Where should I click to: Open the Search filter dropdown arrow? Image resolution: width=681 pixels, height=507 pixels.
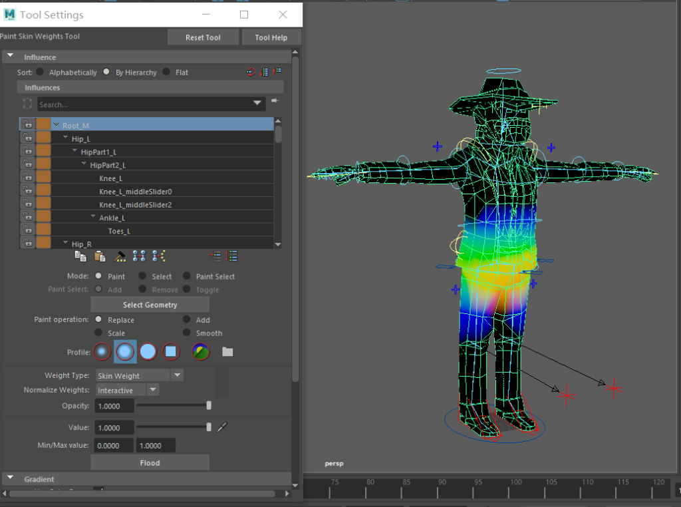pyautogui.click(x=257, y=103)
